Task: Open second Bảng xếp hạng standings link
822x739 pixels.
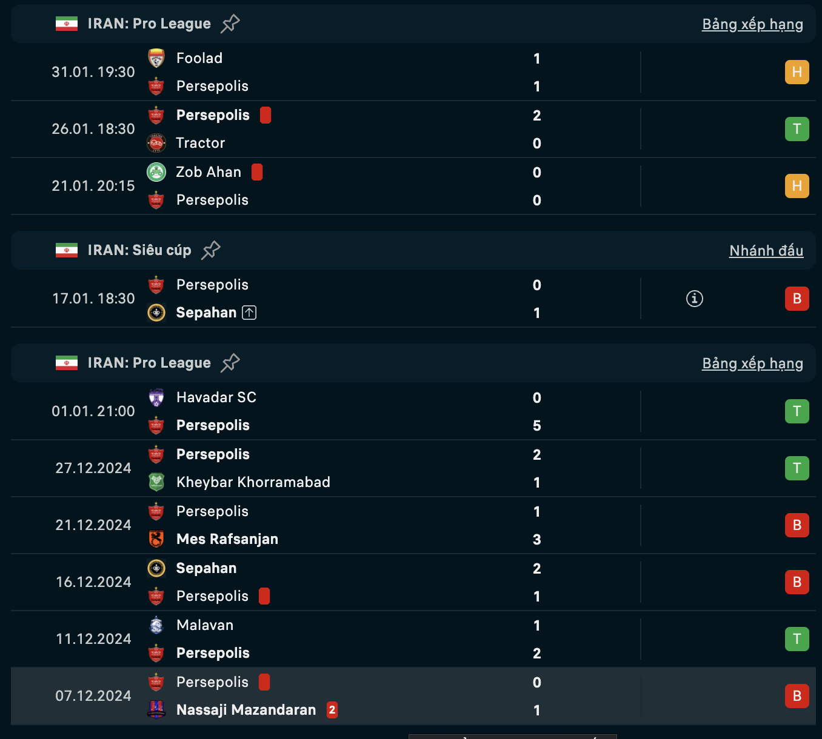Action: (752, 363)
